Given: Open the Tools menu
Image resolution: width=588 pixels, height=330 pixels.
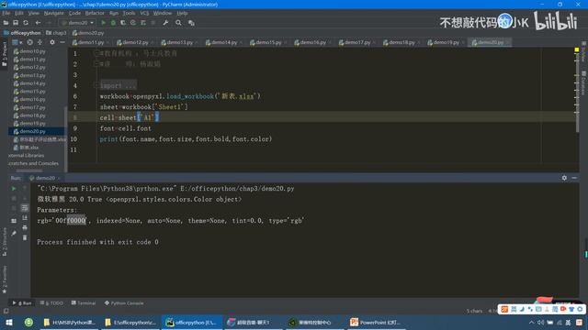Looking at the screenshot, I should (129, 13).
